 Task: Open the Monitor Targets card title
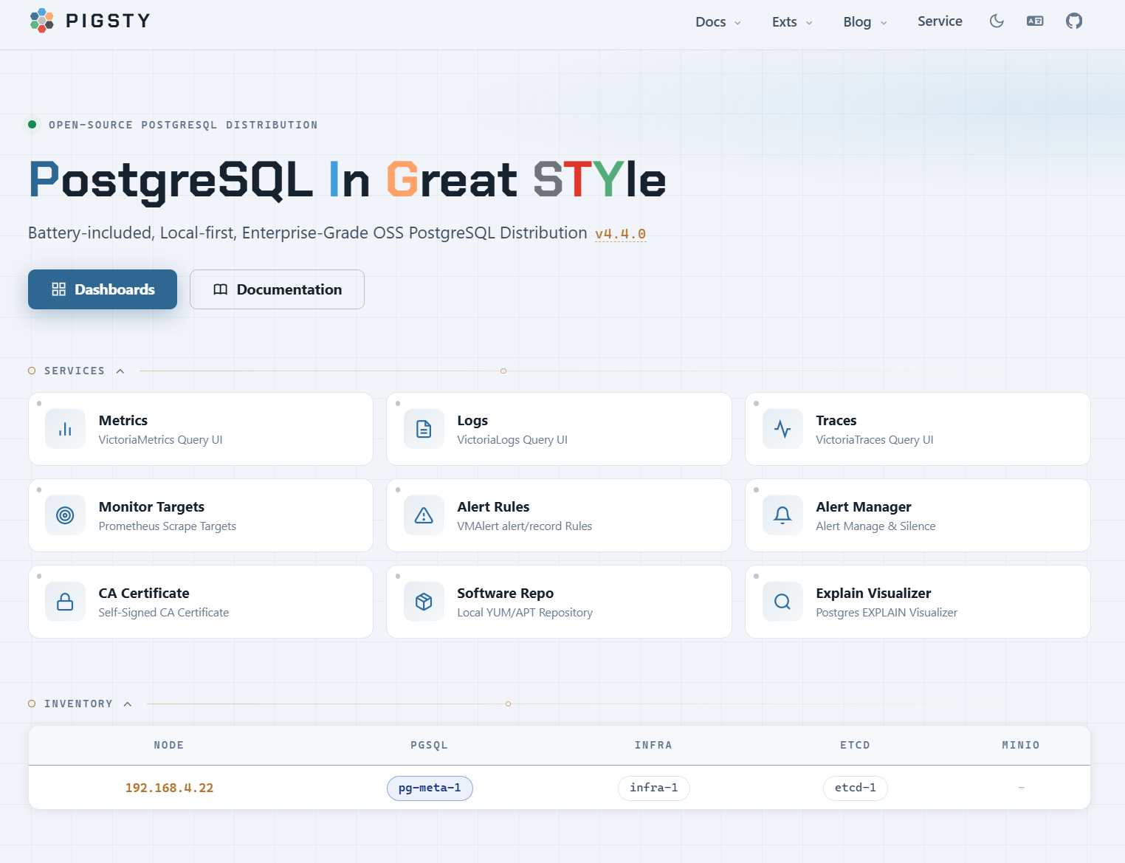(151, 506)
